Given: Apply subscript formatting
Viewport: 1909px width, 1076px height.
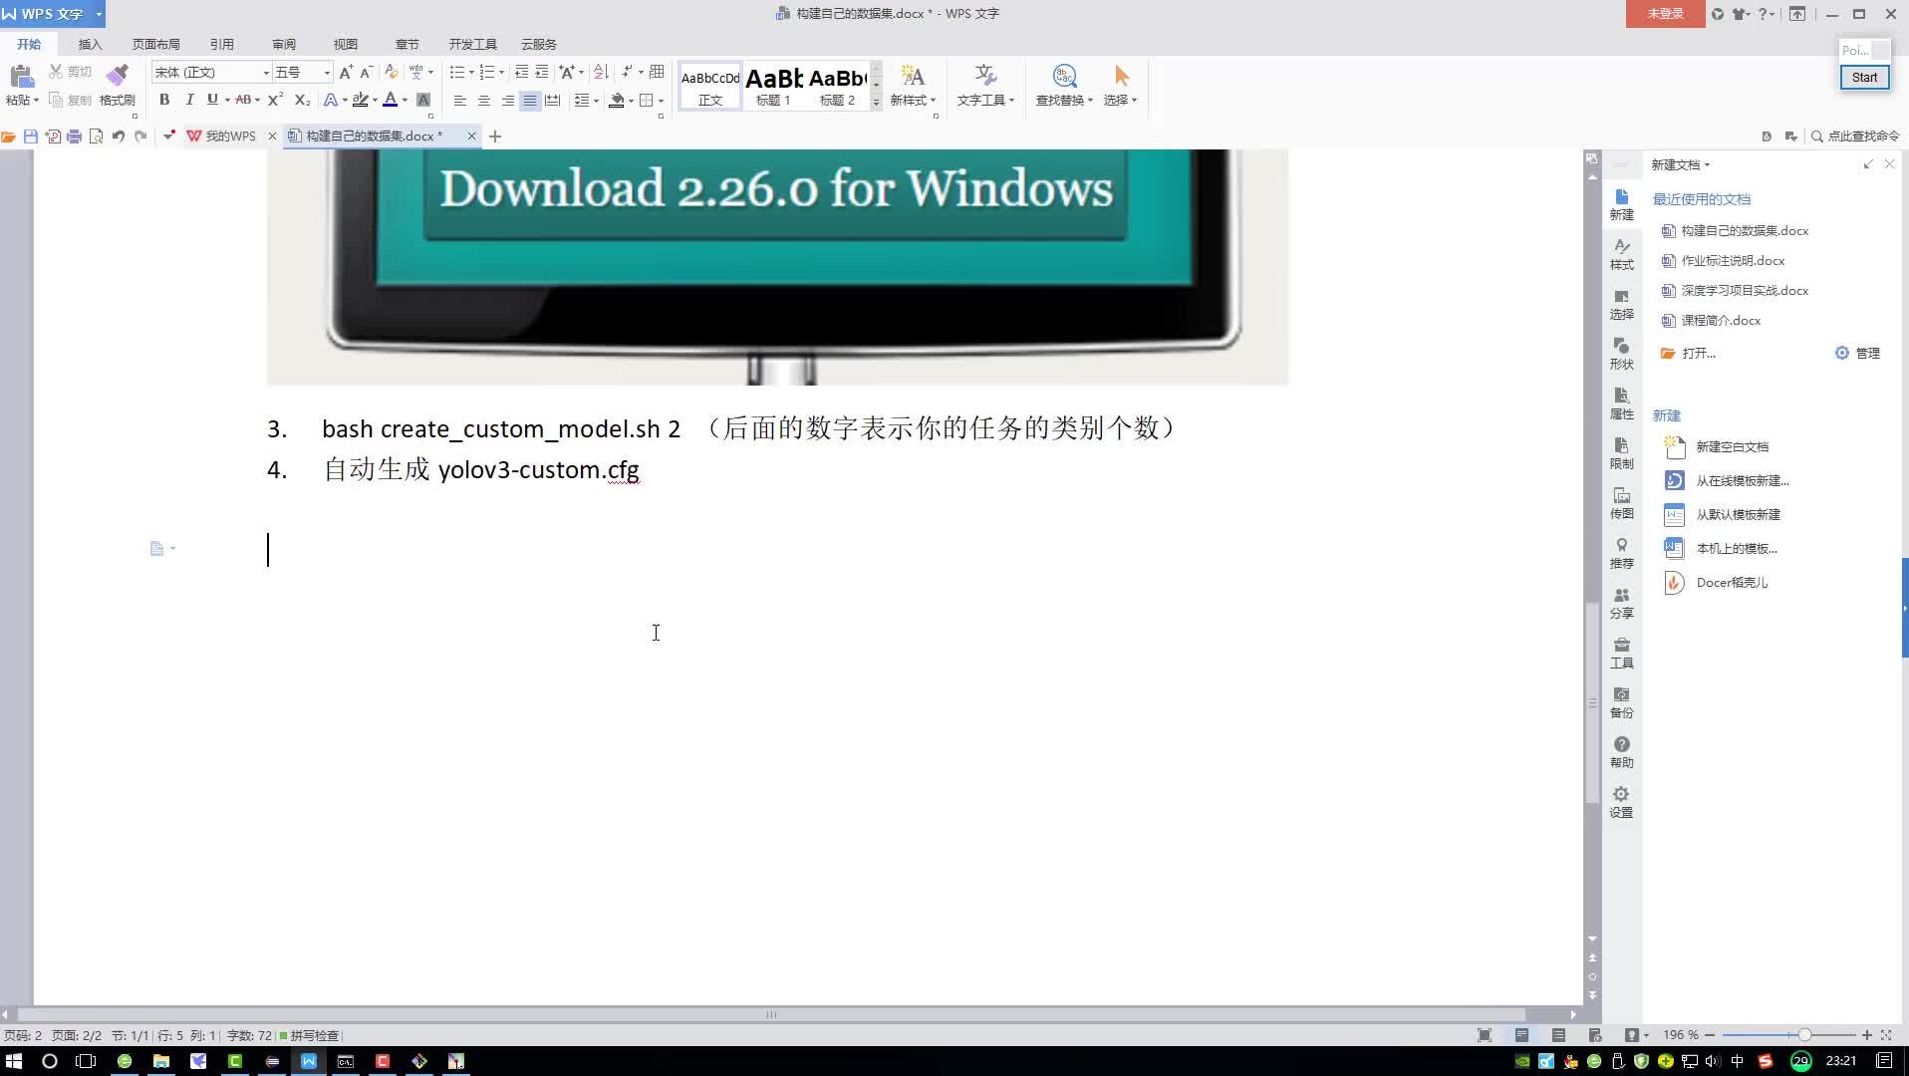Looking at the screenshot, I should coord(302,100).
